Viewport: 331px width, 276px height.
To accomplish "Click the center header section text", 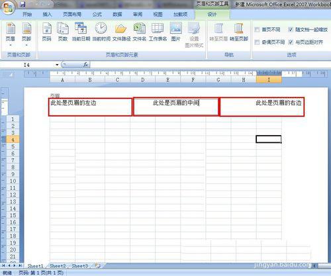I will pos(176,103).
